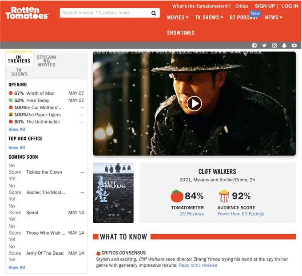
Task: Open the Cliff Walkers poster thumbnail
Action: coord(113,193)
